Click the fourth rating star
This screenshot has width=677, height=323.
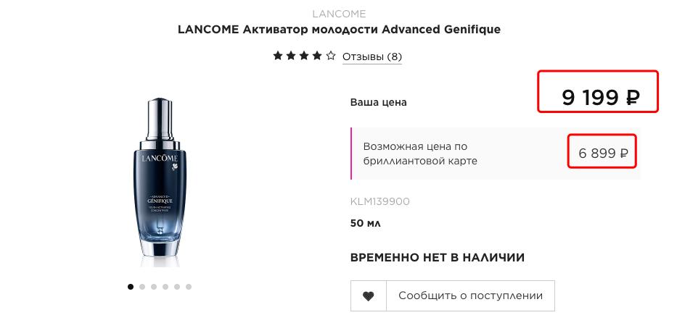[317, 56]
